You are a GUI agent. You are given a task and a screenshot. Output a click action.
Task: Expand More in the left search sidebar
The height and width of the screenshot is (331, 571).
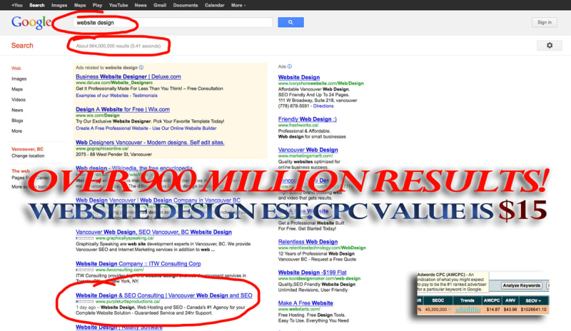16,131
